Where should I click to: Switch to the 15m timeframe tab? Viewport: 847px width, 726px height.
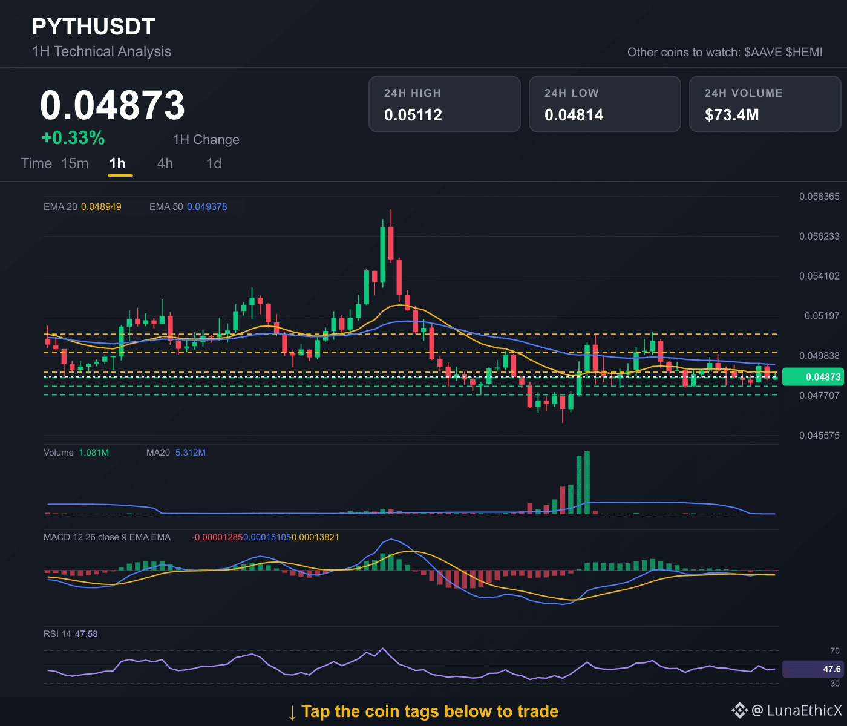click(x=75, y=163)
